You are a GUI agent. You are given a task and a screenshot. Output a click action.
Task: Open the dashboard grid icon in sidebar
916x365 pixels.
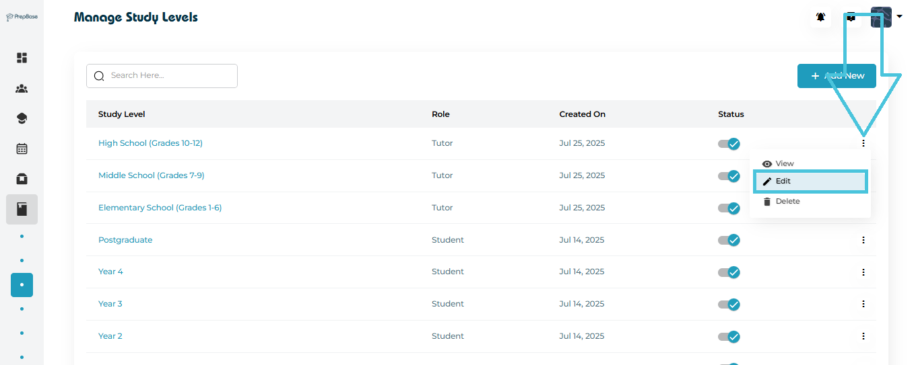(22, 58)
